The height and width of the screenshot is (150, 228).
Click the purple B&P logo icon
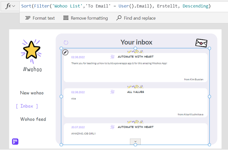coord(15,142)
